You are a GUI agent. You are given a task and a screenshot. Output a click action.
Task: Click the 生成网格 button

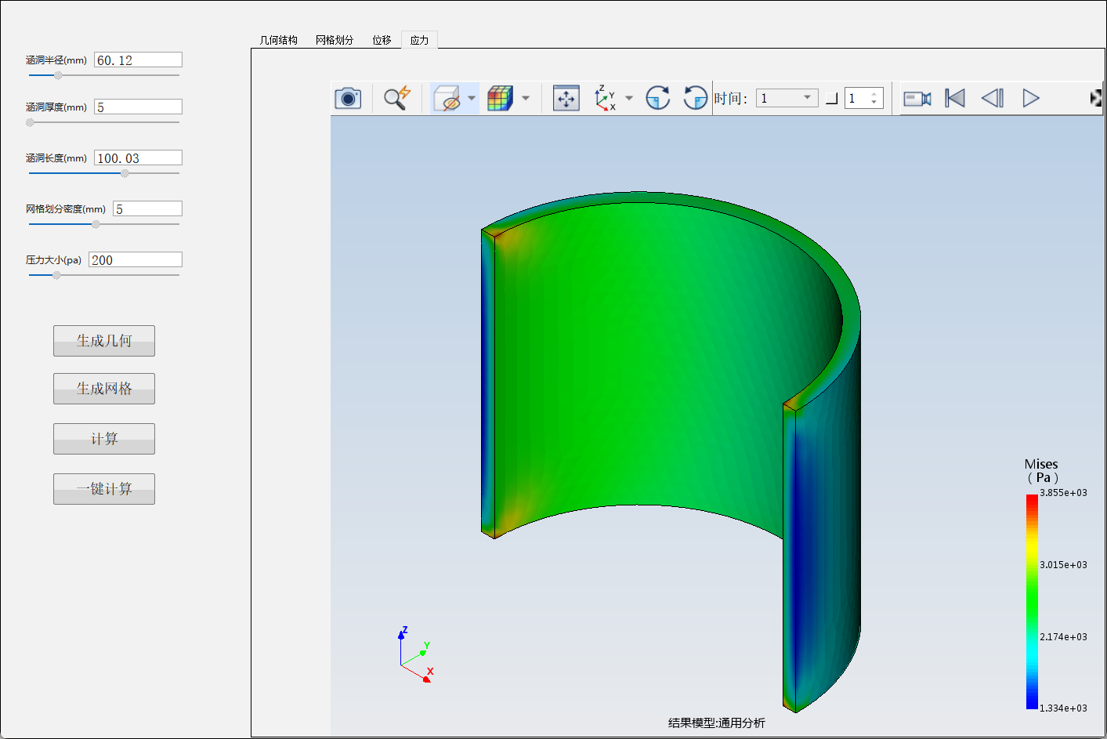(104, 389)
